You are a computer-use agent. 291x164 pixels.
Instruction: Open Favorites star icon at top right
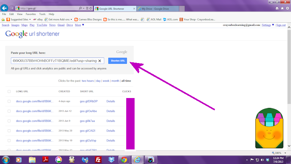282,8
